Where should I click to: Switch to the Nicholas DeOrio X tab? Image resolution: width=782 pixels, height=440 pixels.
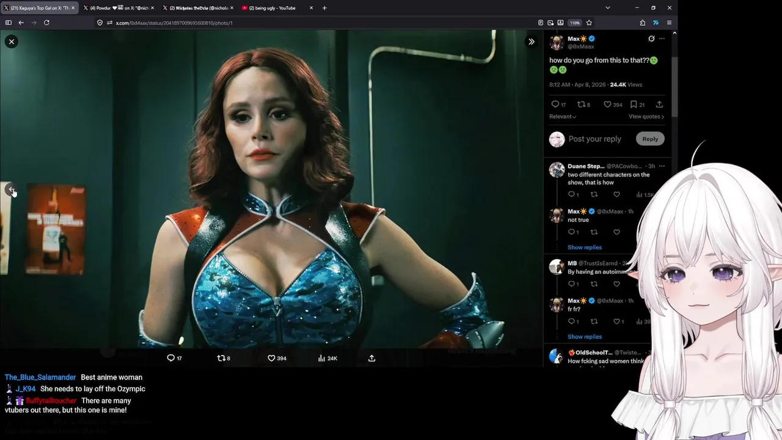tap(197, 8)
